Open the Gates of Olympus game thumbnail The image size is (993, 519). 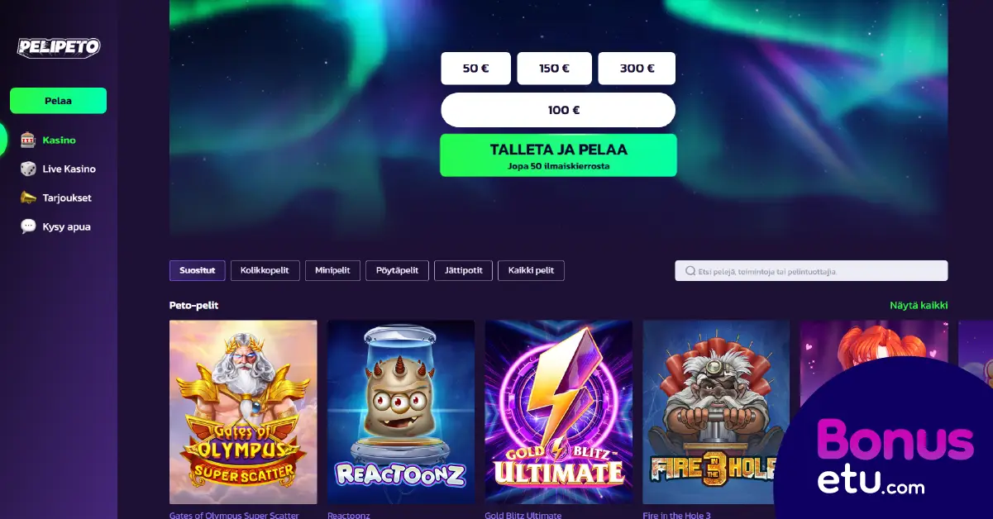tap(243, 412)
